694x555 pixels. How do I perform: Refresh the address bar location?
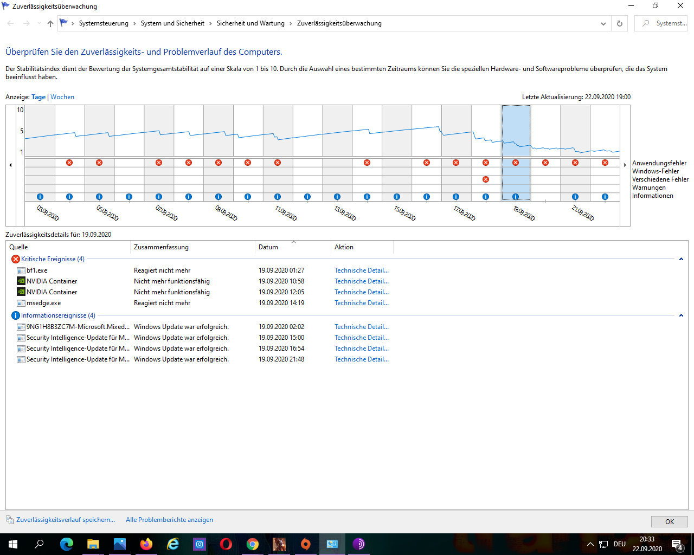coord(620,23)
